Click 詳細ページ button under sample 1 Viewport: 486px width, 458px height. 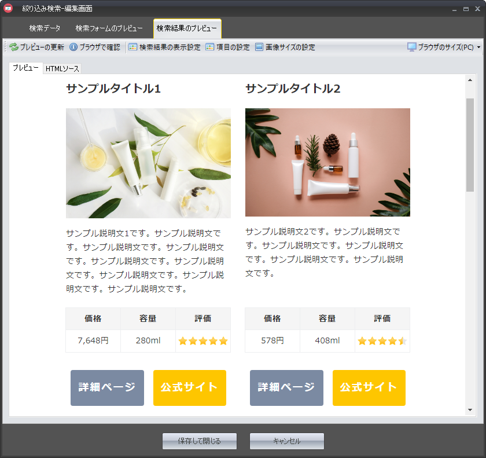[x=107, y=387]
